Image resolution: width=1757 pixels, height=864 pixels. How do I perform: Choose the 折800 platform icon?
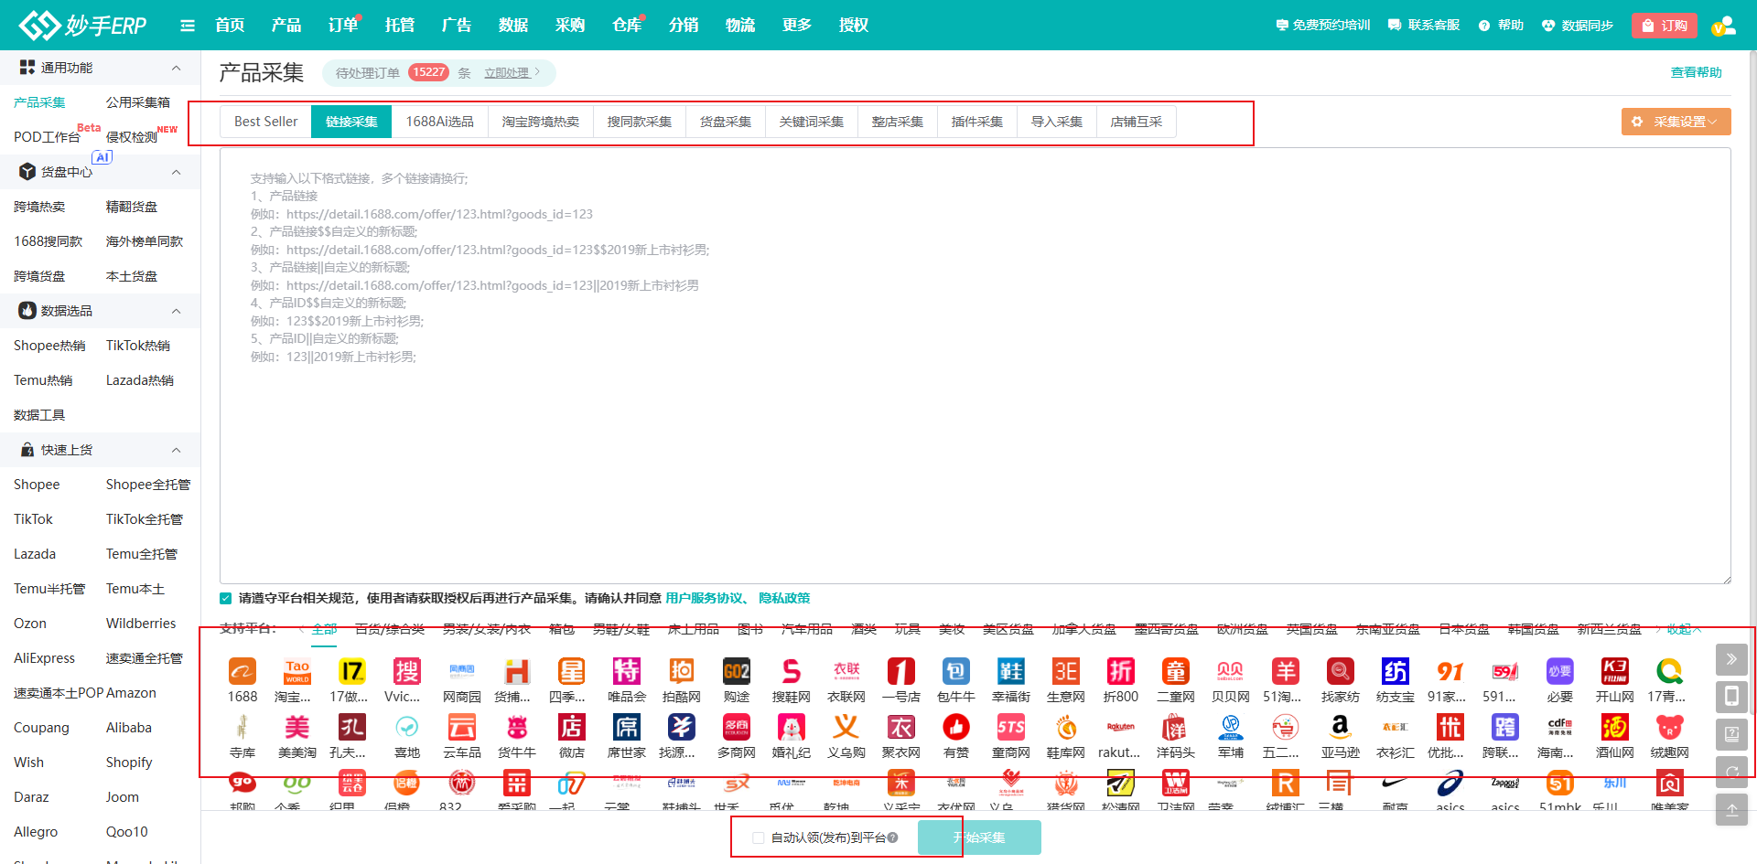point(1121,672)
